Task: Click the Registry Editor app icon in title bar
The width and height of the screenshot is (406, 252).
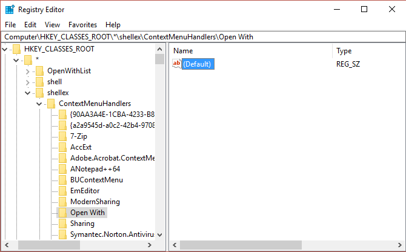Action: point(10,9)
